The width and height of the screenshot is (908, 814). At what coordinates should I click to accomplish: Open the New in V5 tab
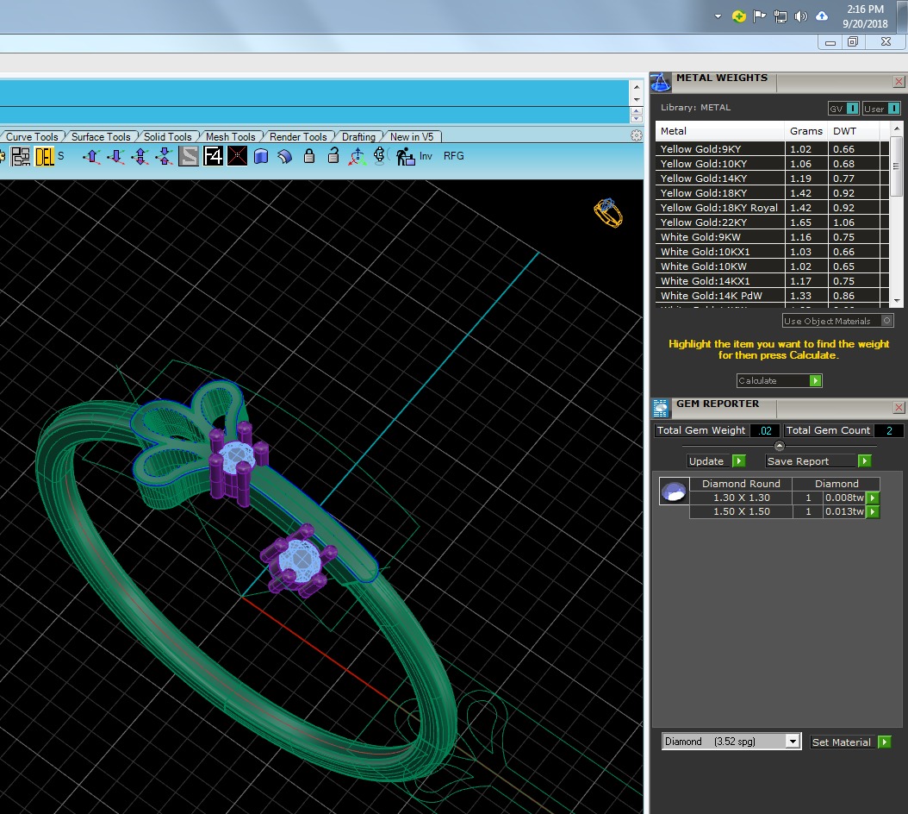(412, 137)
